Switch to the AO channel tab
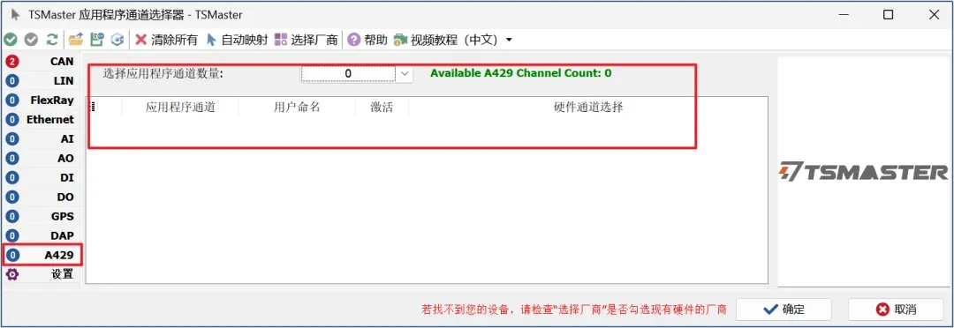The image size is (954, 328). click(42, 159)
